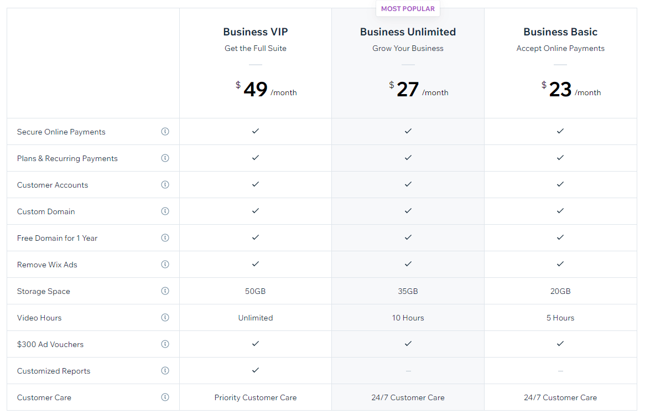
Task: Click the $49 per month price
Action: [266, 89]
